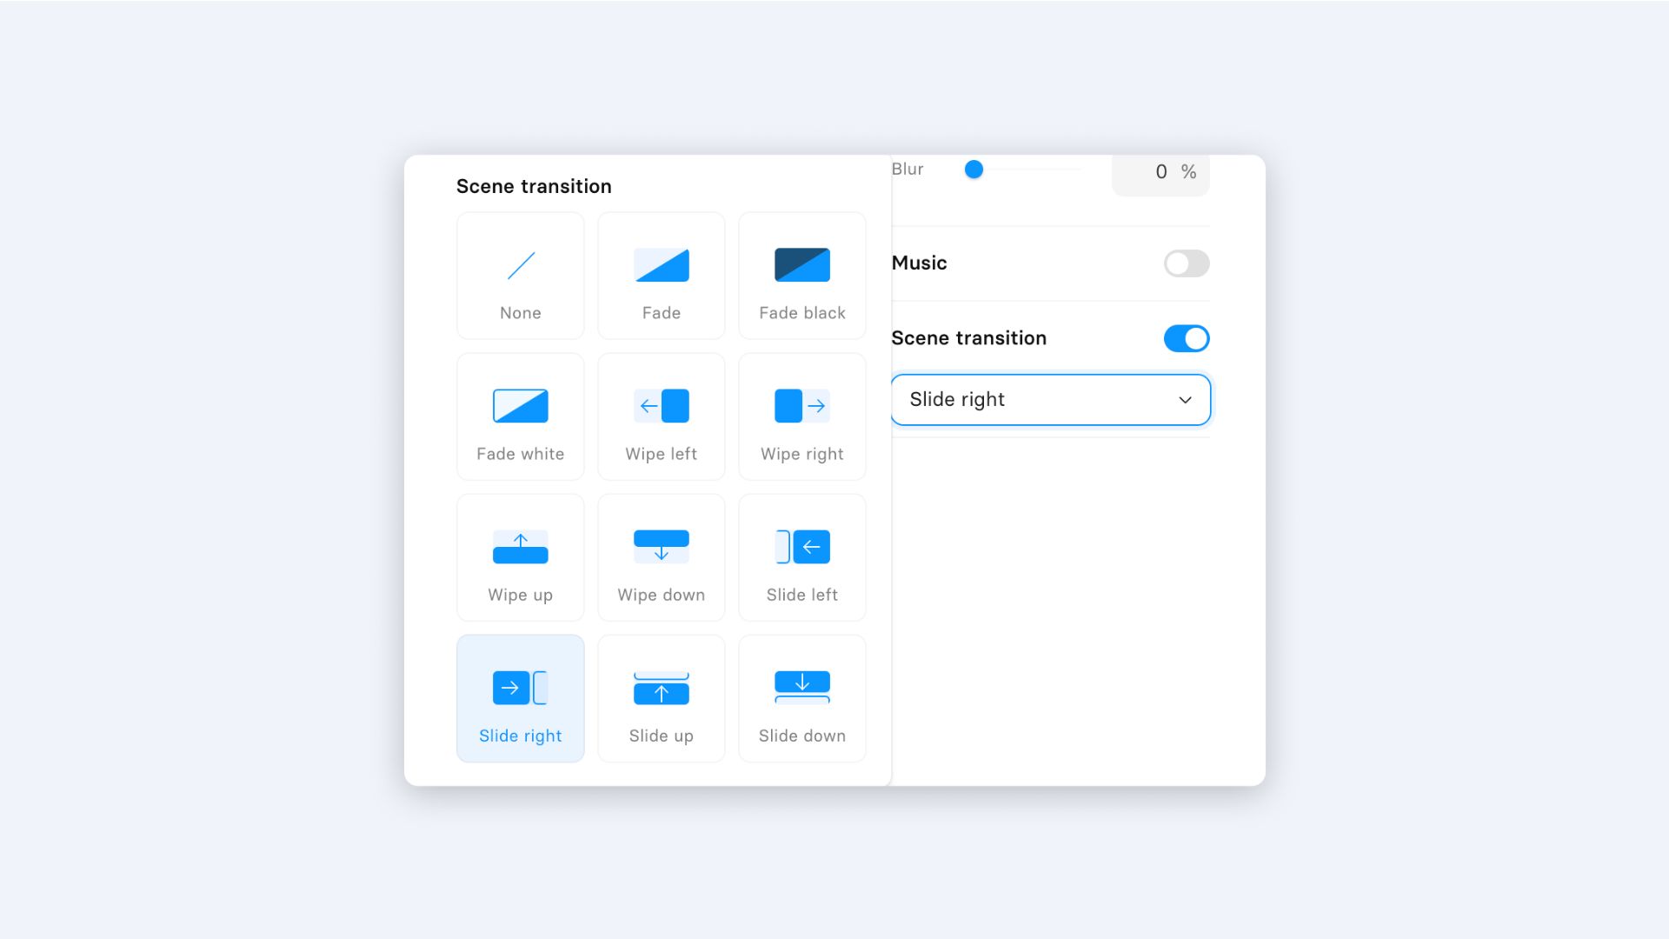Select the Slide down transition

801,698
